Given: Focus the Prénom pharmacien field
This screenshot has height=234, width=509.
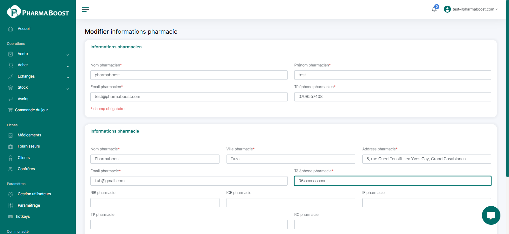Looking at the screenshot, I should [x=393, y=75].
